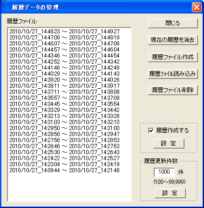
Task: Click 設定 button in 履歴更新件数 group
Action: point(170,193)
